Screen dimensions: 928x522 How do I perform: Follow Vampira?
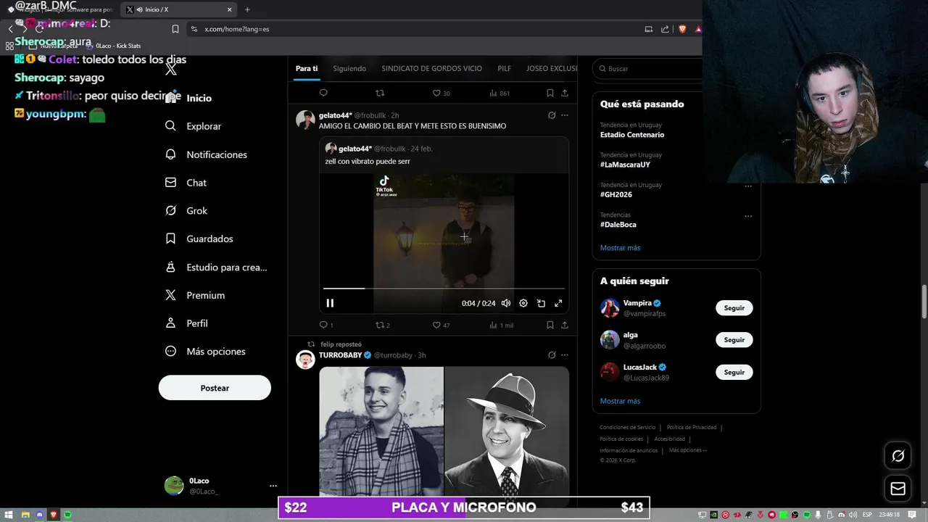[734, 308]
